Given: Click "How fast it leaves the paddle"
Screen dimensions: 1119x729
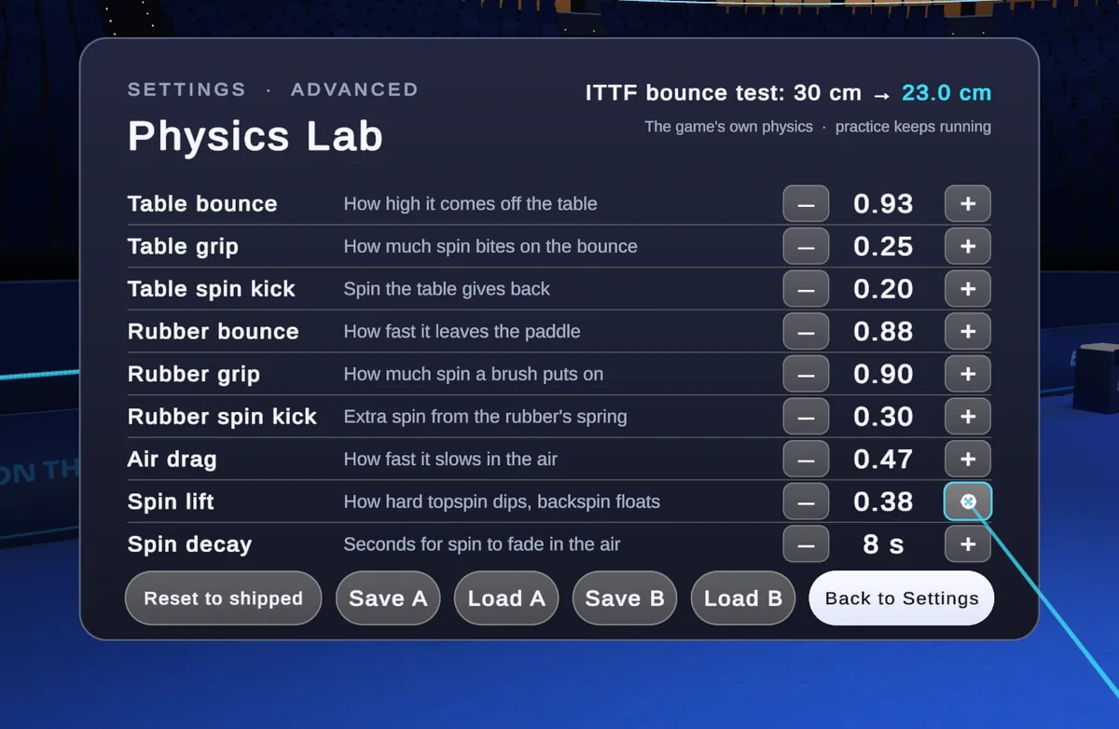Looking at the screenshot, I should click(x=462, y=332).
